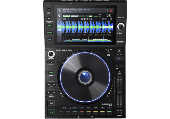Toggle the Vinyl mode button
This screenshot has height=119, width=170.
(x=119, y=58)
